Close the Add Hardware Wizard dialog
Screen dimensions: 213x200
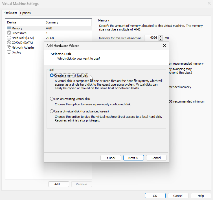tap(164, 45)
